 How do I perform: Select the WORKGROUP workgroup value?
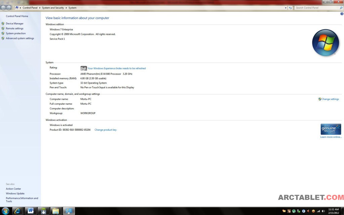(x=88, y=113)
